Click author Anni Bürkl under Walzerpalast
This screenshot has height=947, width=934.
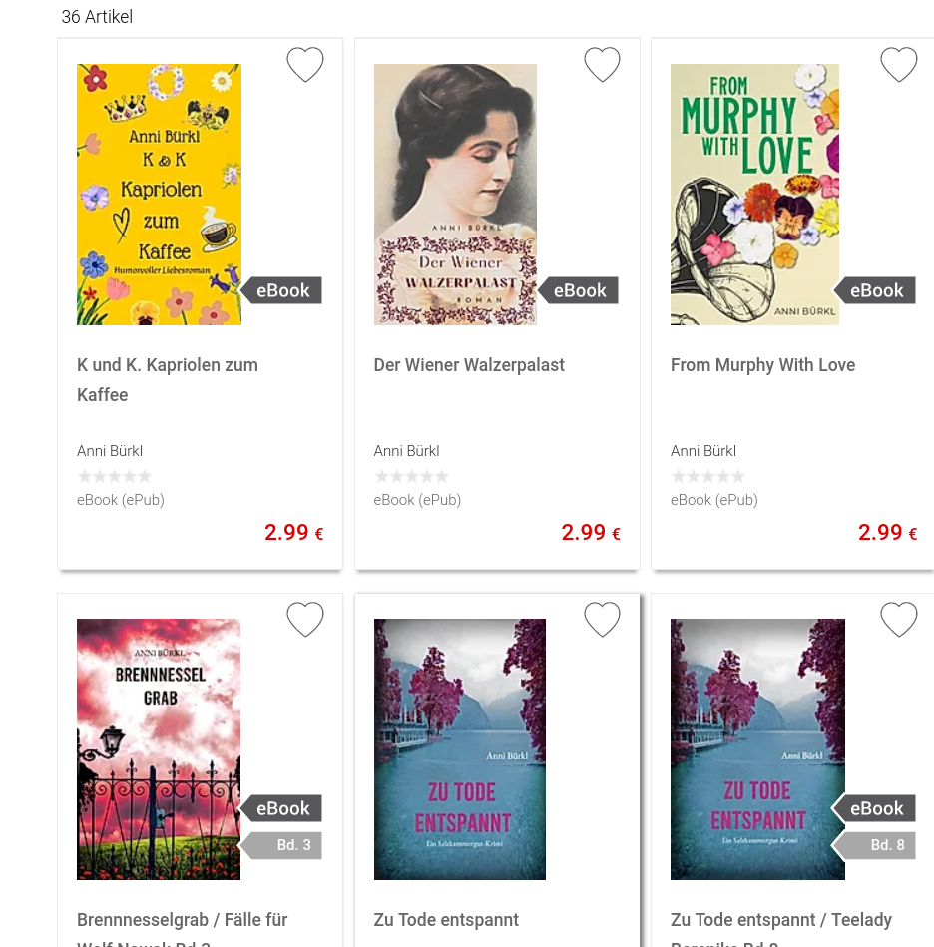[x=406, y=451]
